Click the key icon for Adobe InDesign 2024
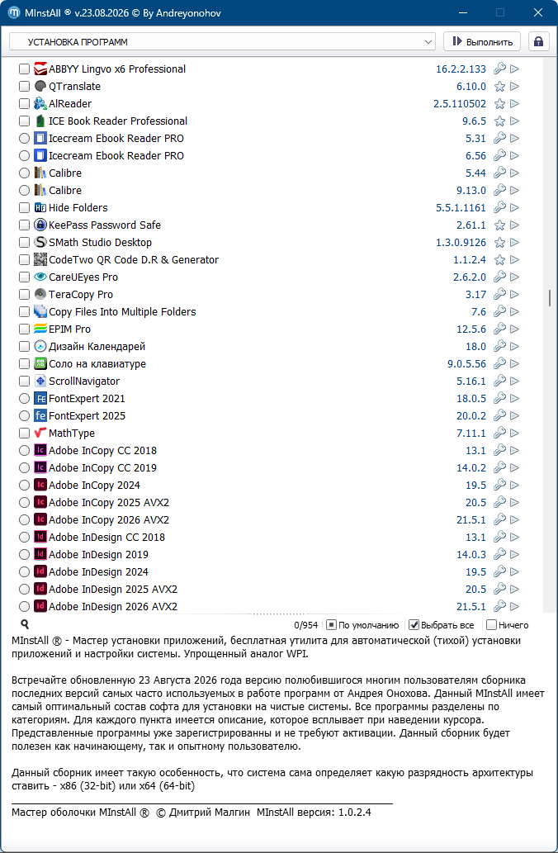Image resolution: width=558 pixels, height=853 pixels. 499,571
